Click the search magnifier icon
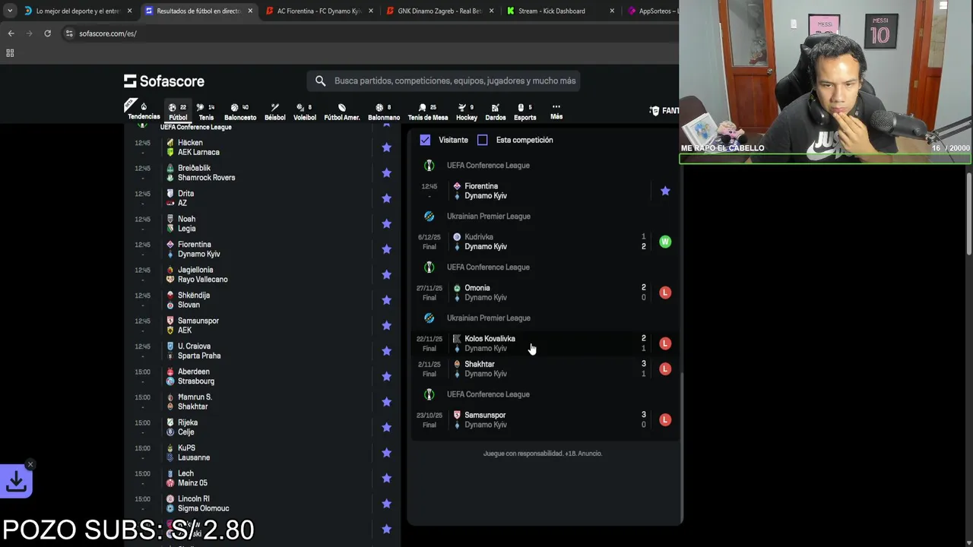The image size is (973, 547). point(320,81)
